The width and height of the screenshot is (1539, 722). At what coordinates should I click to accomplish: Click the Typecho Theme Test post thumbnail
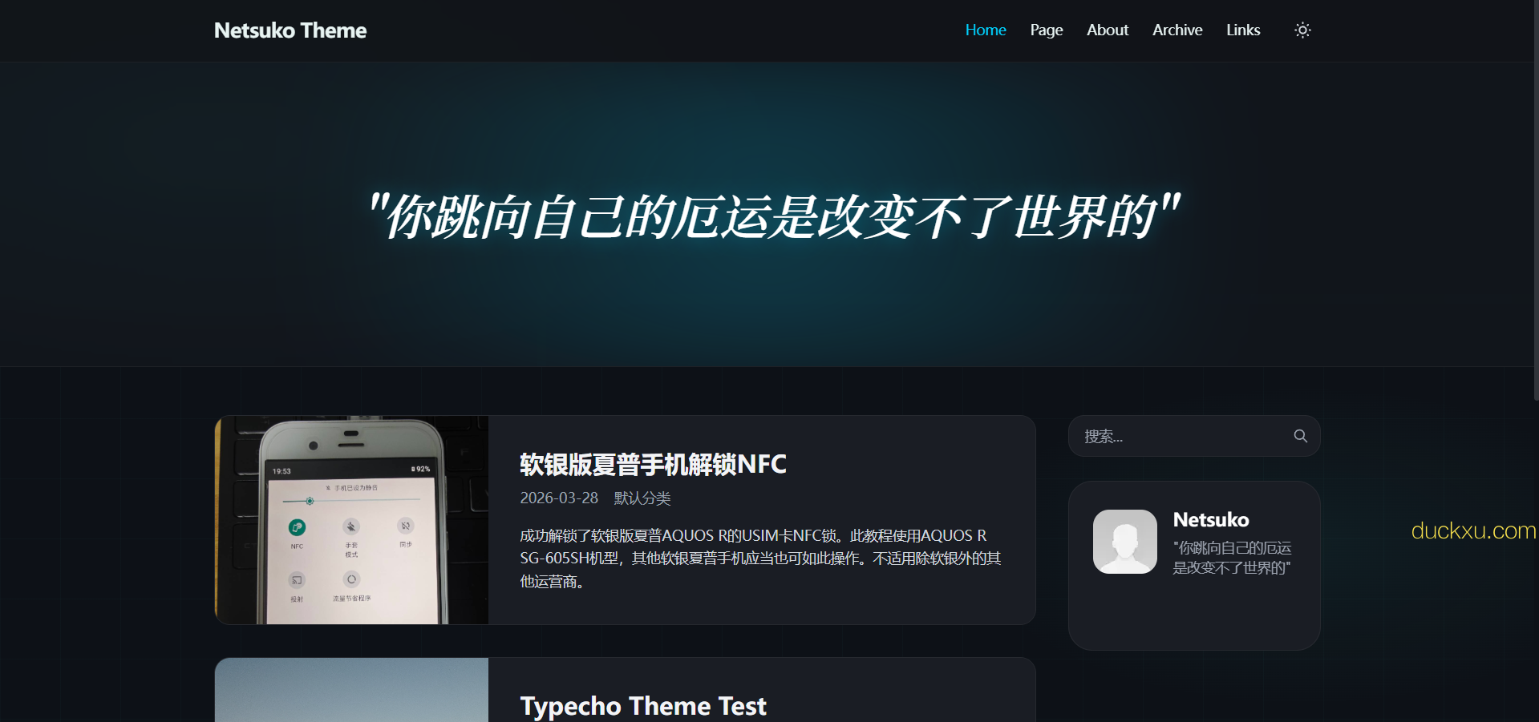351,691
